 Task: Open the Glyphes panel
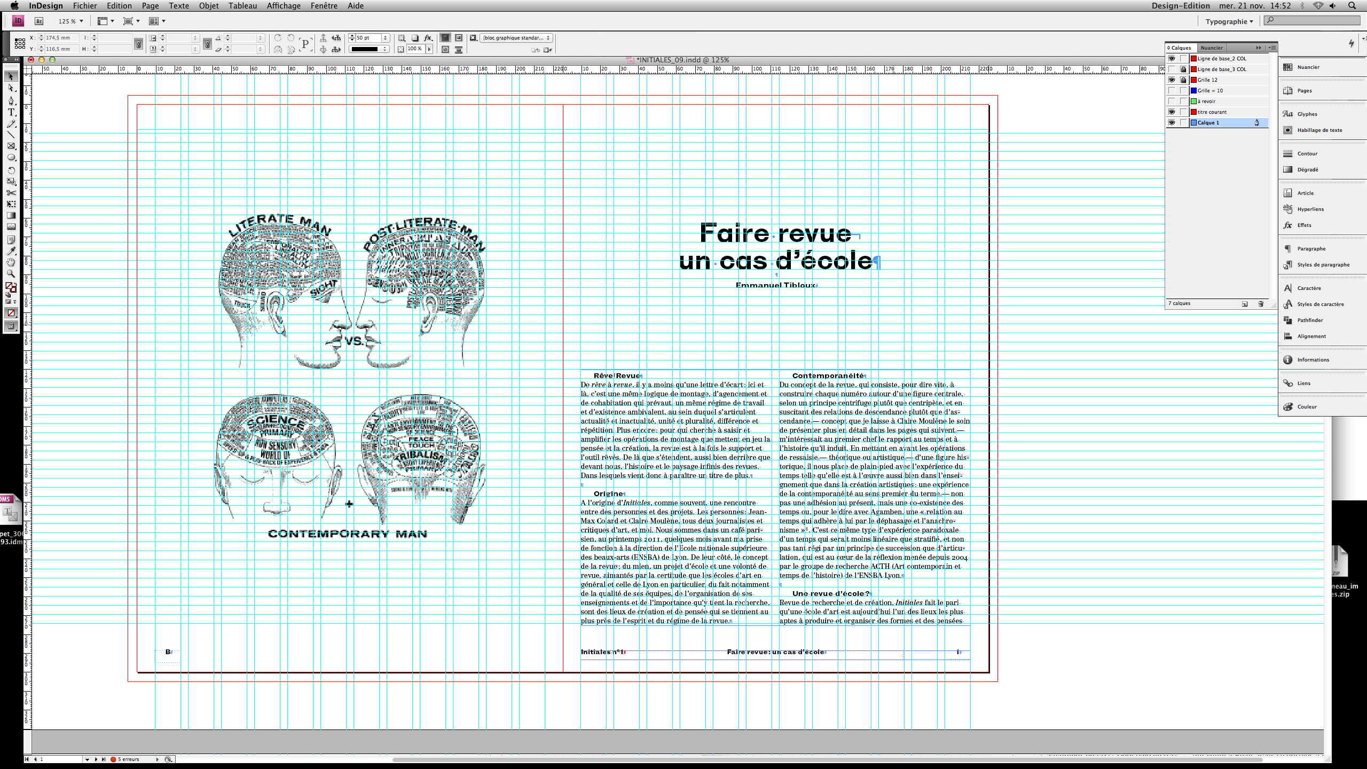[1307, 114]
